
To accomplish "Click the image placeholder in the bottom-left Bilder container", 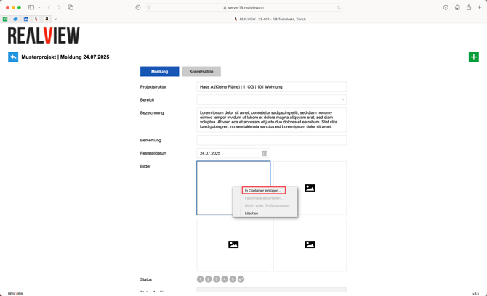I will click(233, 244).
